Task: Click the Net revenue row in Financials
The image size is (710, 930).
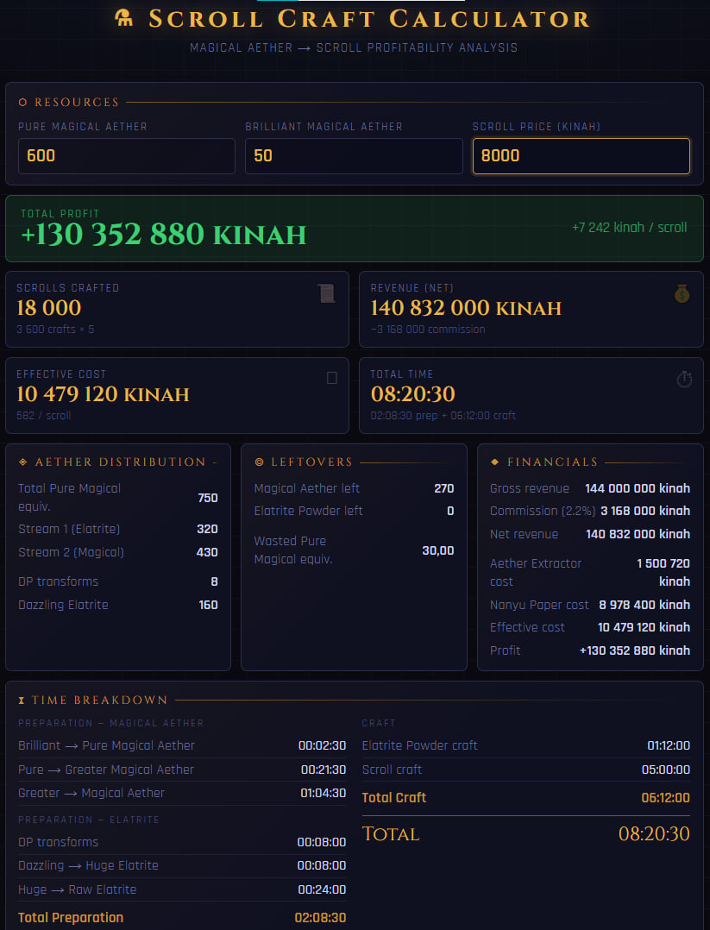Action: coord(590,534)
